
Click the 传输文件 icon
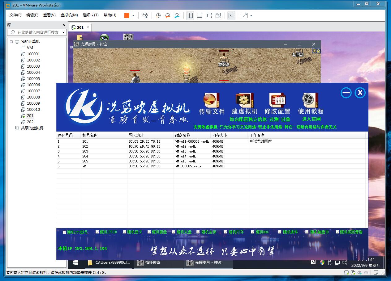[x=212, y=101]
